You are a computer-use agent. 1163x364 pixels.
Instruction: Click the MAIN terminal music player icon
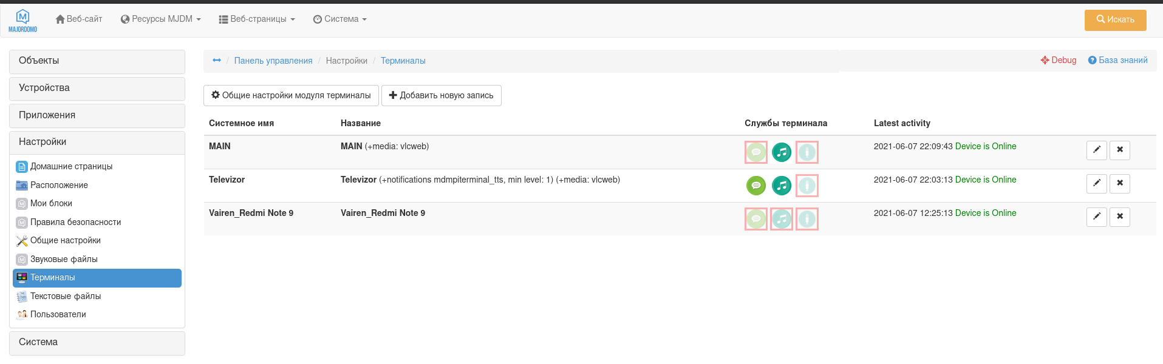(782, 152)
